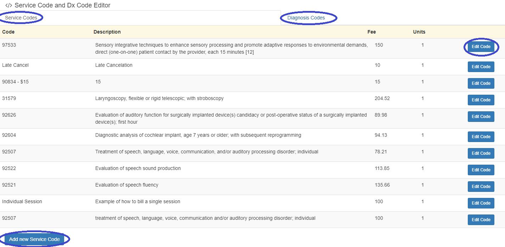505x247 pixels.
Task: Edit cochlear implant code 92604
Action: (x=481, y=137)
